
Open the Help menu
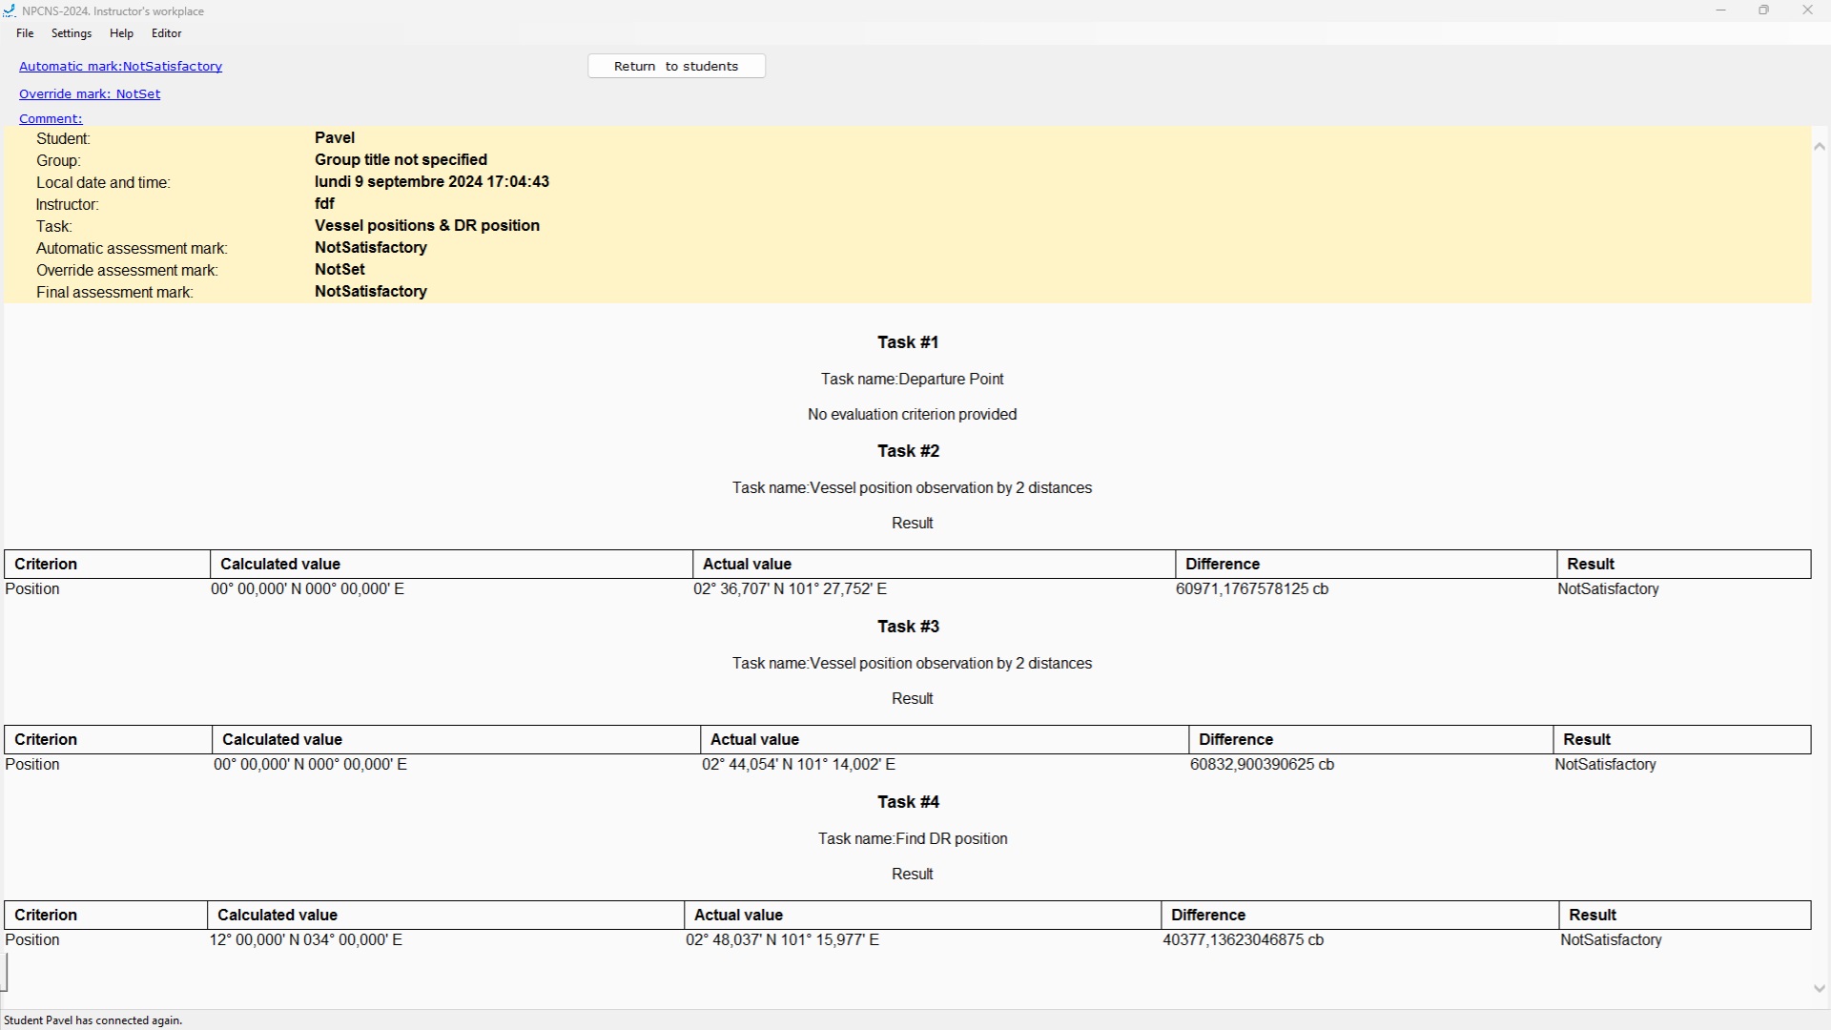pos(121,33)
